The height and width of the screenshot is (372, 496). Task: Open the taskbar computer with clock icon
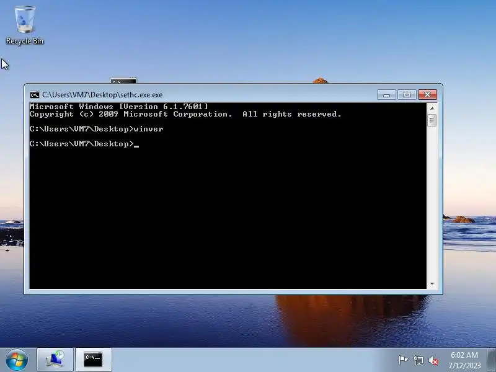(x=55, y=360)
